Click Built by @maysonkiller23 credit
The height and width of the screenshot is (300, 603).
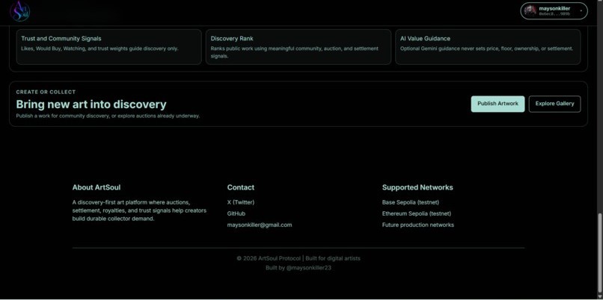coord(299,268)
